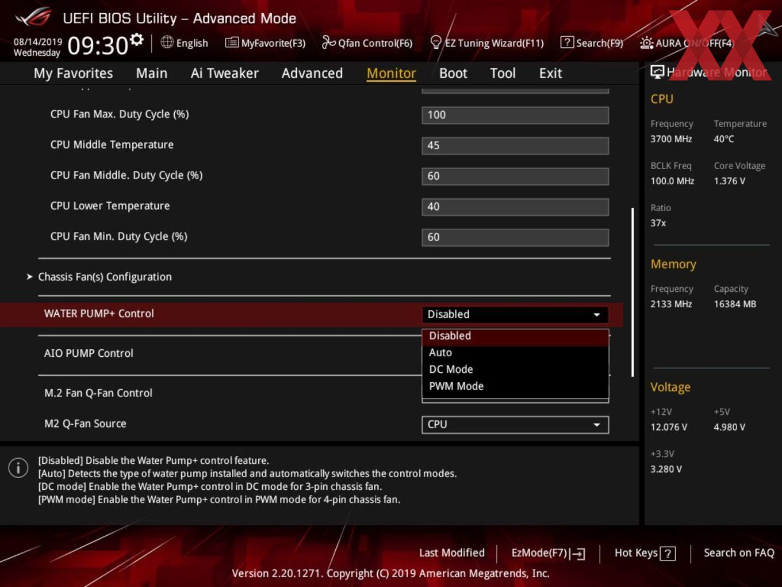
Task: Open the Tool tab
Action: (x=503, y=73)
